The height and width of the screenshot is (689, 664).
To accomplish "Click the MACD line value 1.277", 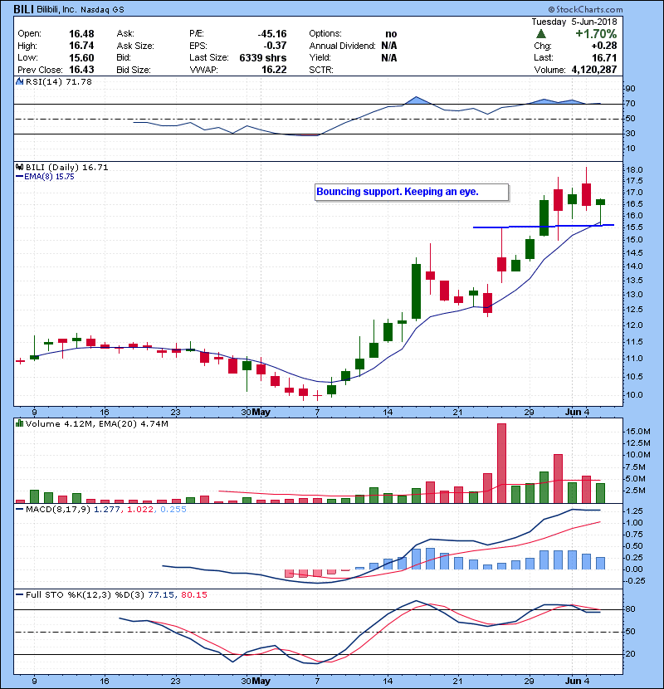I will (106, 510).
